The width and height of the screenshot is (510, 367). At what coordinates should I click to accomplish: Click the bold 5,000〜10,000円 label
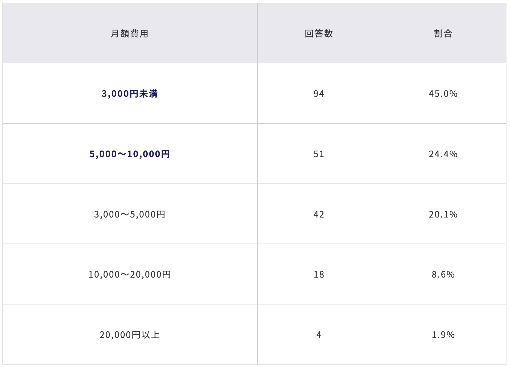(x=130, y=154)
